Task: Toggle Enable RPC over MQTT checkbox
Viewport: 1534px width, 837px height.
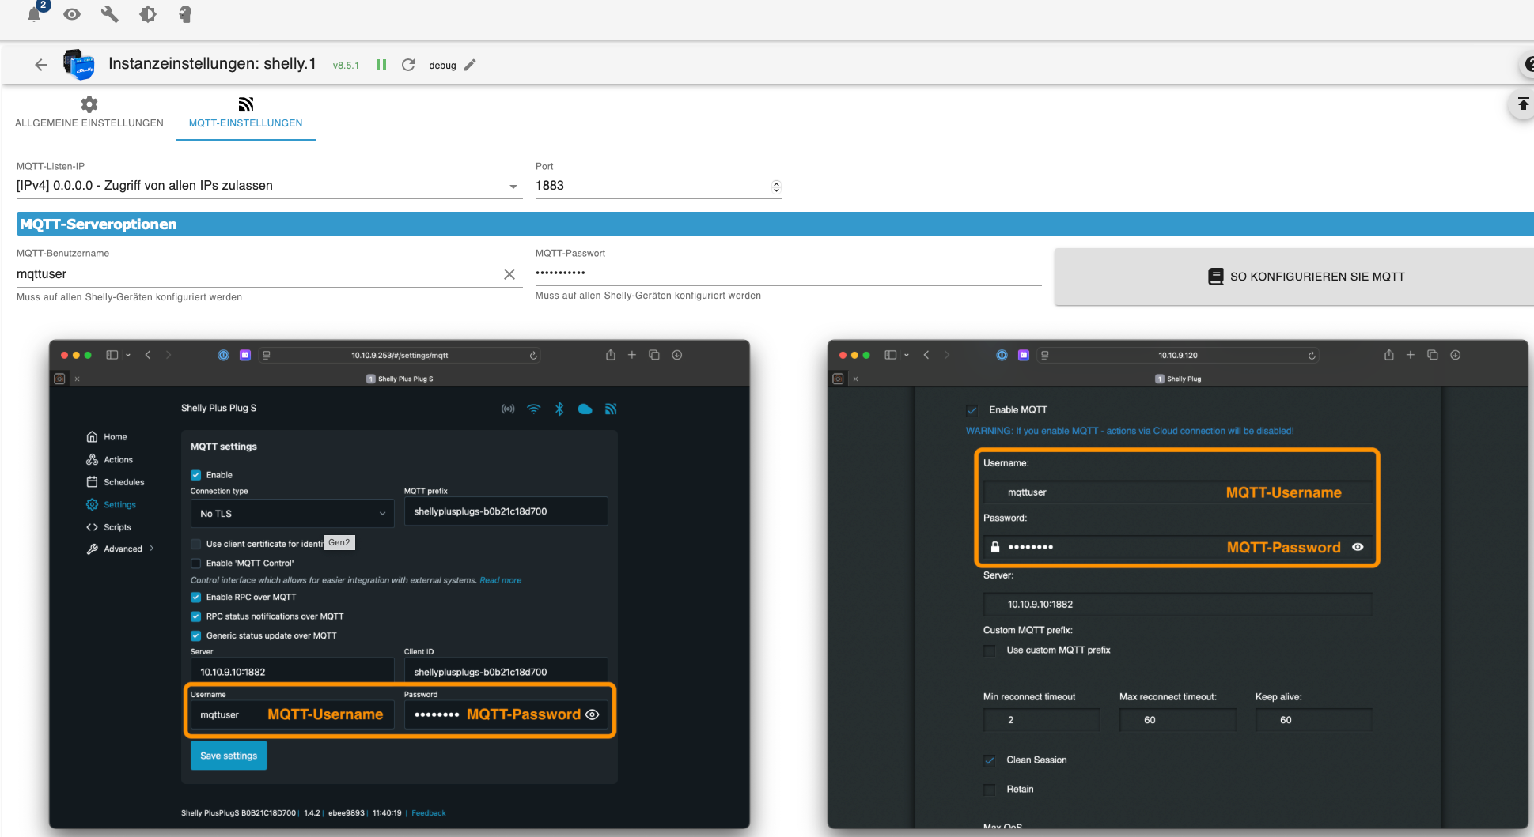Action: point(195,598)
